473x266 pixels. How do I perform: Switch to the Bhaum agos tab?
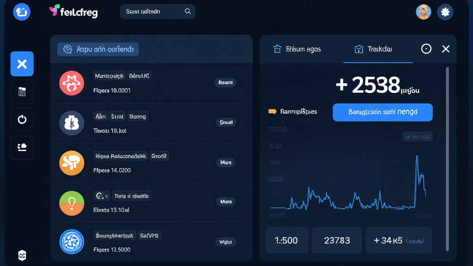point(297,49)
